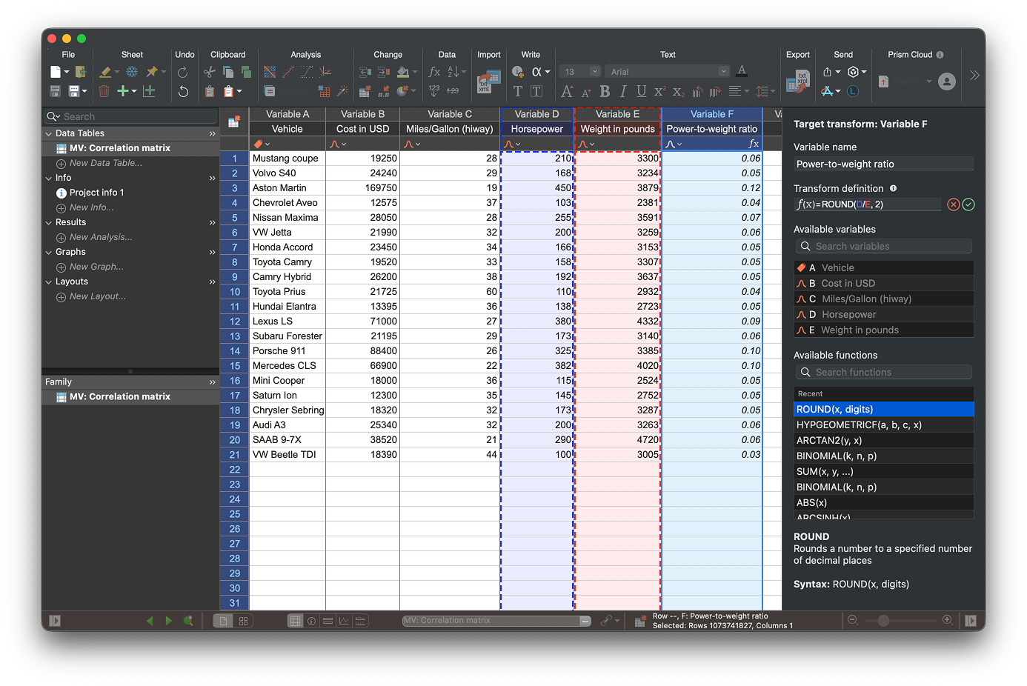Select Project info 1 in navigator
Image resolution: width=1027 pixels, height=686 pixels.
coord(96,193)
